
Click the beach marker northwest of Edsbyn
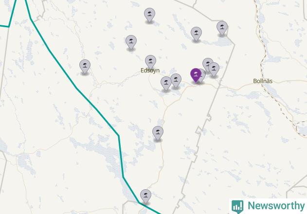[131, 42]
